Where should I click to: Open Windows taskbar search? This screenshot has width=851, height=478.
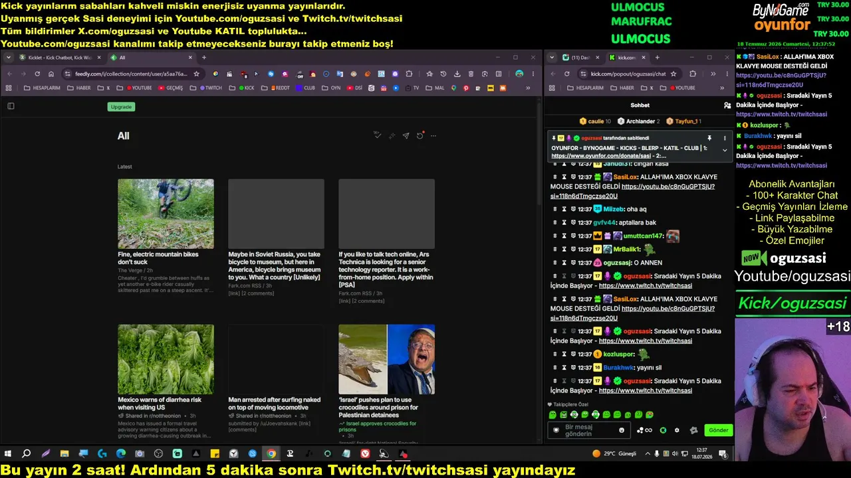tap(27, 454)
